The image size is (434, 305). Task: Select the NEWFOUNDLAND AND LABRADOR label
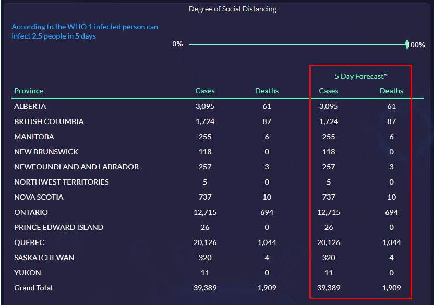pyautogui.click(x=77, y=167)
